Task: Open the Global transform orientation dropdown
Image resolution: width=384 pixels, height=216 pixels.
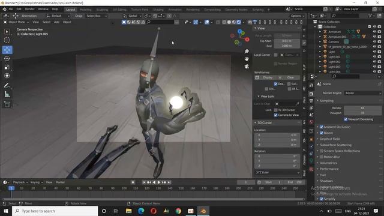Action: [x=133, y=16]
